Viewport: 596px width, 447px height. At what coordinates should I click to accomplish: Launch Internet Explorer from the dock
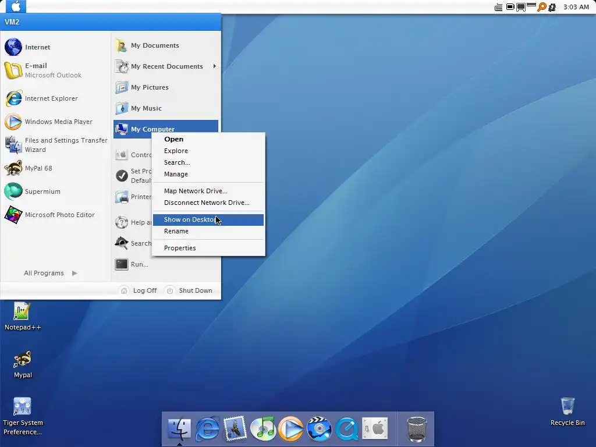pyautogui.click(x=207, y=428)
